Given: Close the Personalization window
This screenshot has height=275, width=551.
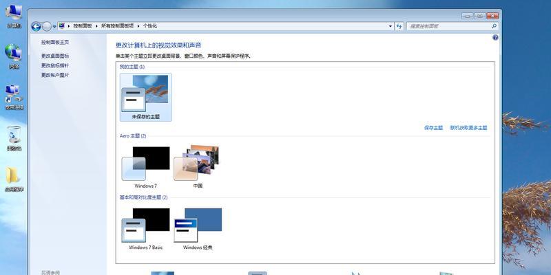Looking at the screenshot, I should (492, 16).
